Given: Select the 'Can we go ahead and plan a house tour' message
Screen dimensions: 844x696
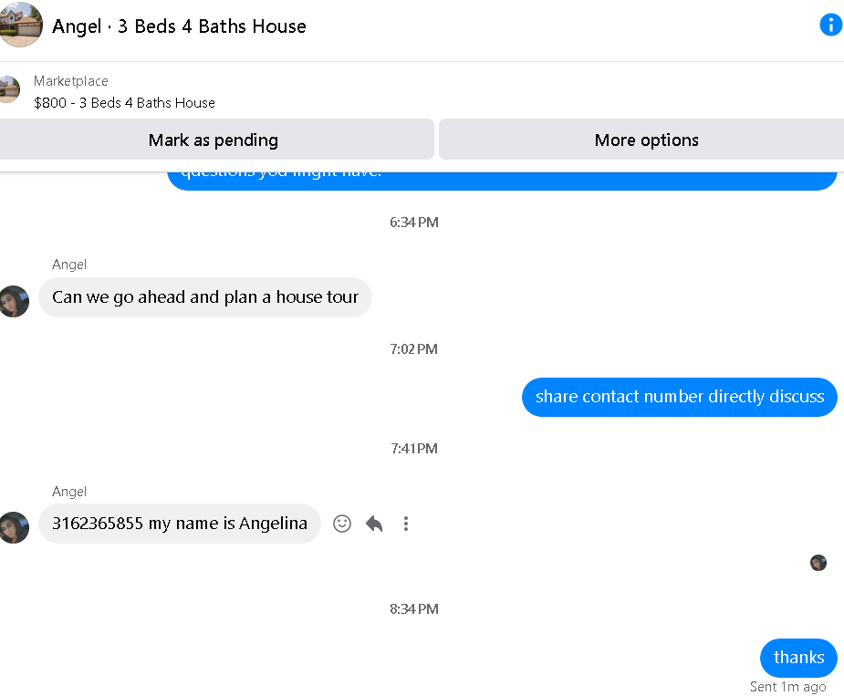Looking at the screenshot, I should tap(205, 297).
